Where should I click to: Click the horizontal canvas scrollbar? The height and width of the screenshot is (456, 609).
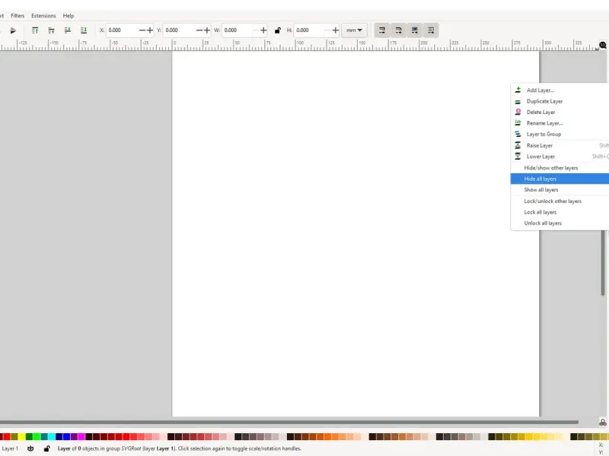(289, 423)
